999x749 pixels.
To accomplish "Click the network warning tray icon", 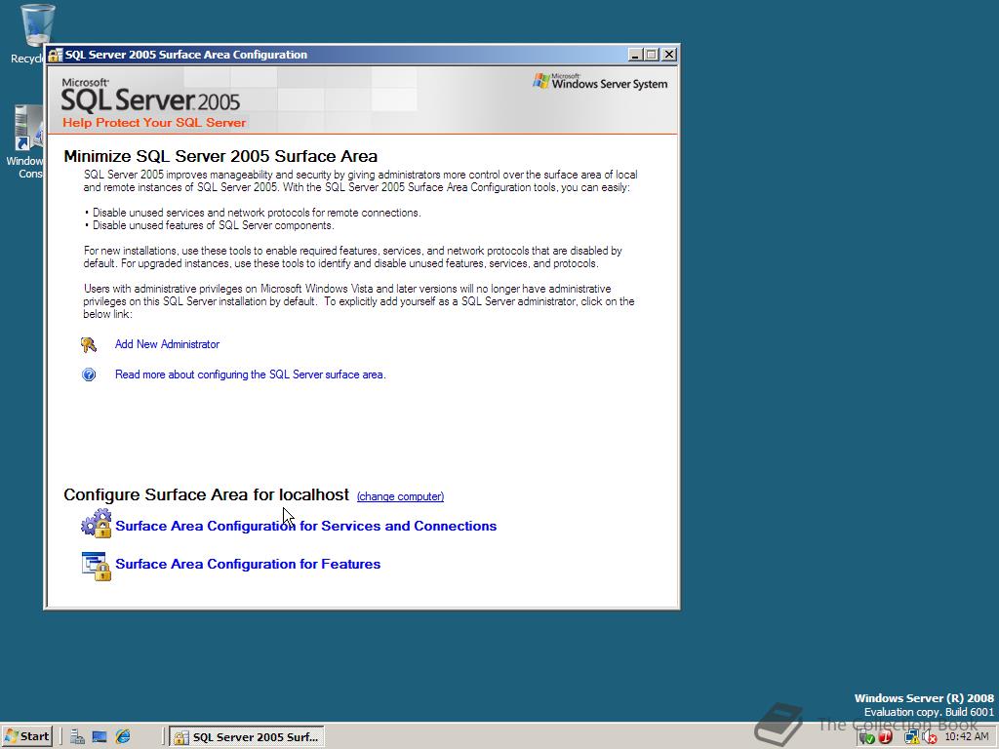I will pyautogui.click(x=911, y=737).
